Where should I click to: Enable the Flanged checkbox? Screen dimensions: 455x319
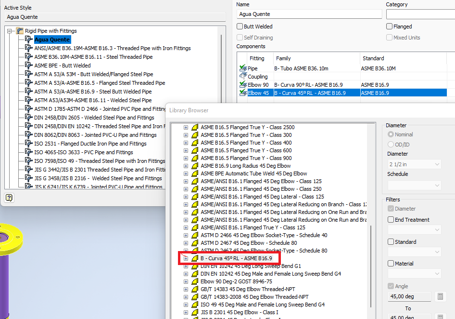tap(390, 27)
